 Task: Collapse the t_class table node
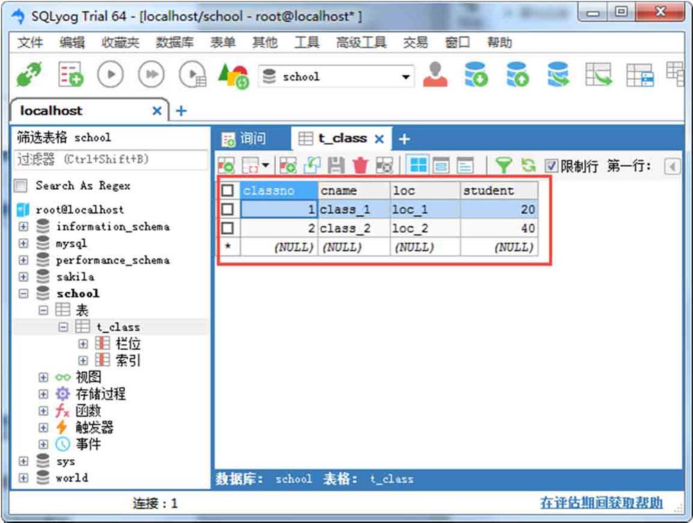click(x=63, y=327)
